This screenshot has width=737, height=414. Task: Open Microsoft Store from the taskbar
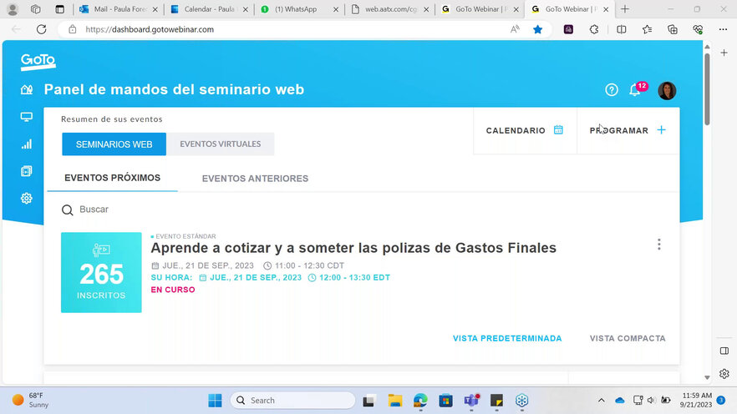pyautogui.click(x=445, y=401)
